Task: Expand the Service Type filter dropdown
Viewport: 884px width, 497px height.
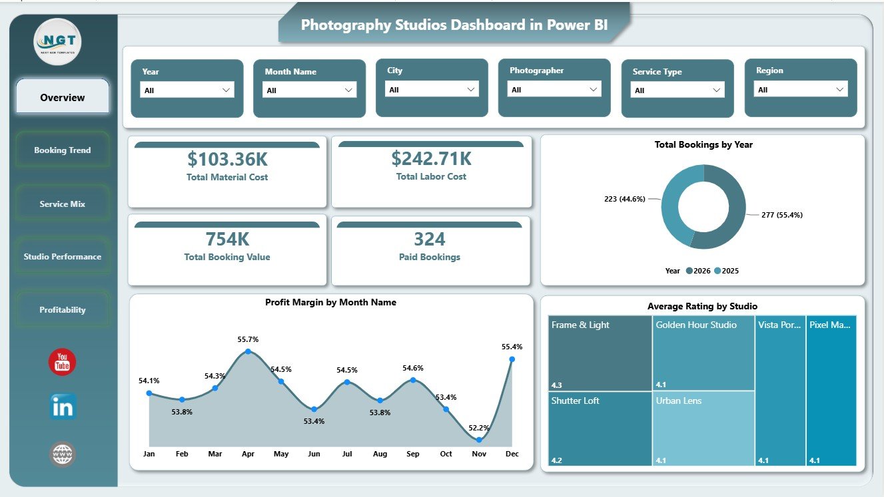Action: 677,90
